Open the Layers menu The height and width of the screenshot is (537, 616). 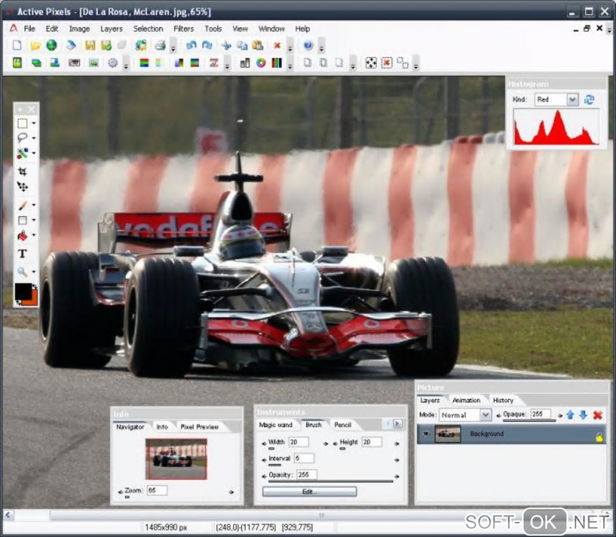point(112,28)
